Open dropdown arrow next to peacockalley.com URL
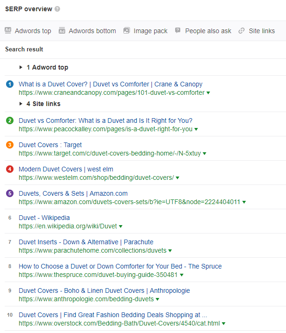The height and width of the screenshot is (333, 286). (x=196, y=129)
